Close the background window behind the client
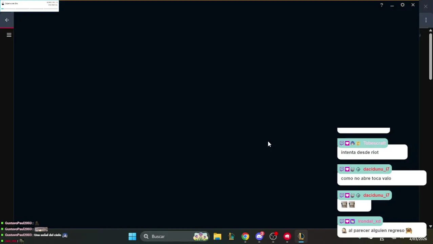433x244 pixels. click(426, 6)
